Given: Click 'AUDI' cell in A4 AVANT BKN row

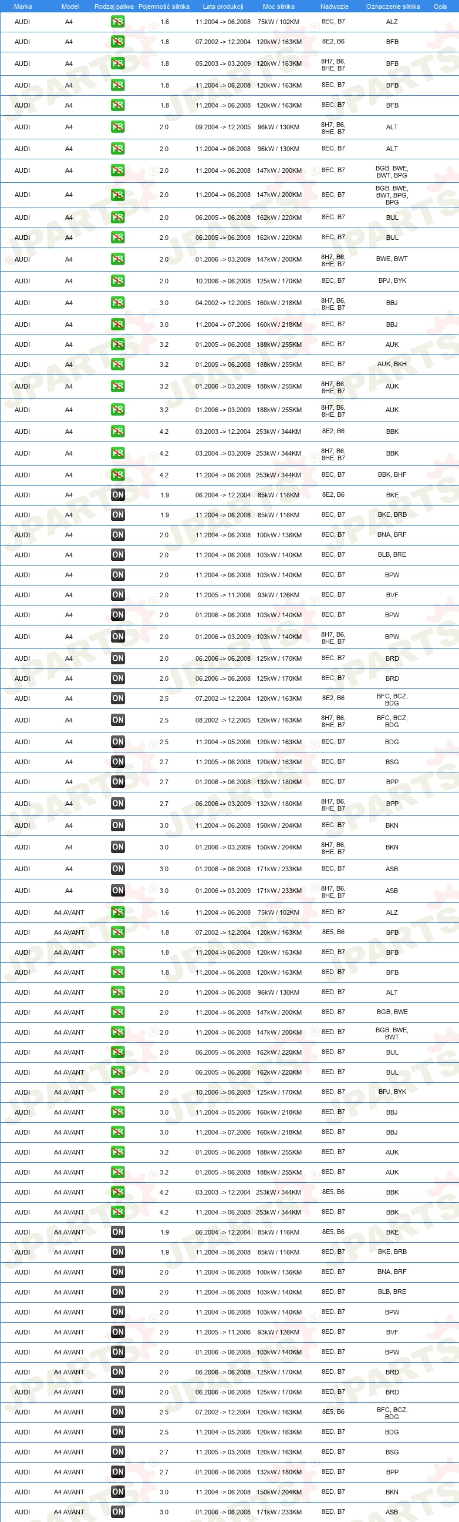Looking at the screenshot, I should tap(22, 1493).
